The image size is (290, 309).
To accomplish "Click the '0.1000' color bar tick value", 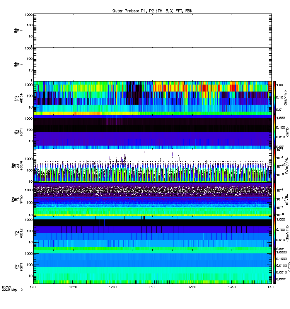I will pos(281,259).
